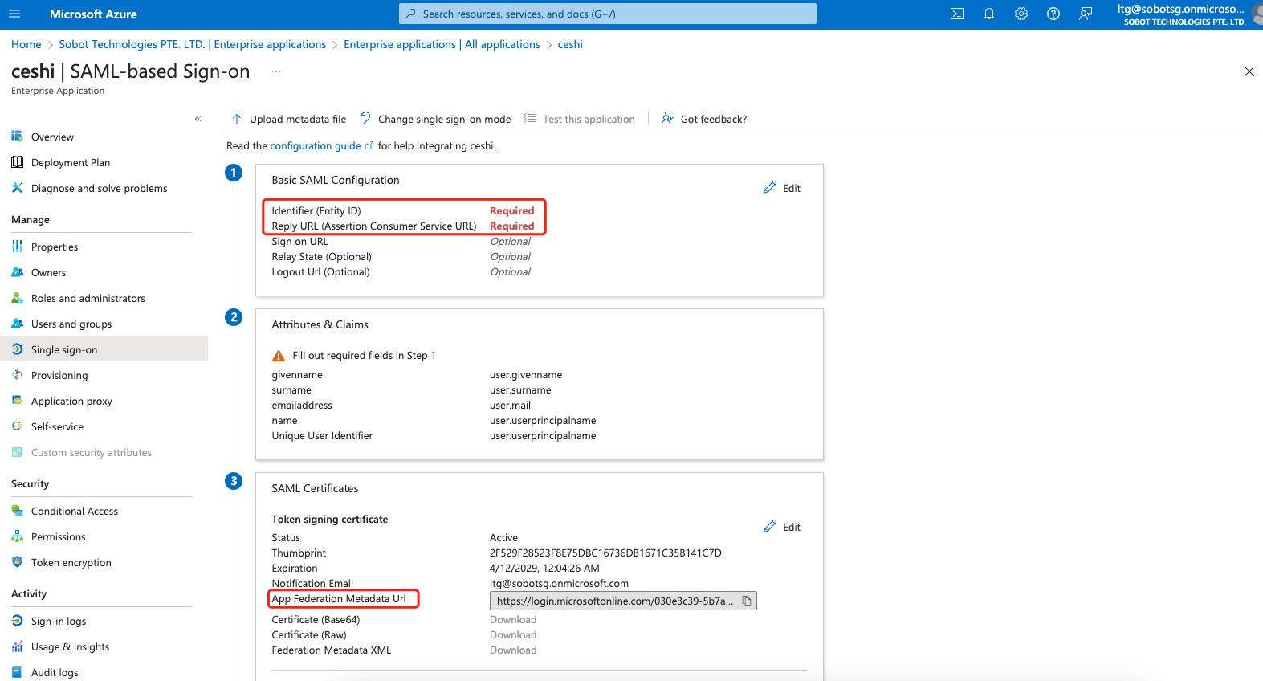Select Single sign-on in the sidebar
The image size is (1263, 681).
104,349
